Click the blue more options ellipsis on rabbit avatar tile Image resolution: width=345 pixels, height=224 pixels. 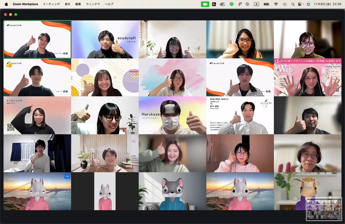pos(67,176)
